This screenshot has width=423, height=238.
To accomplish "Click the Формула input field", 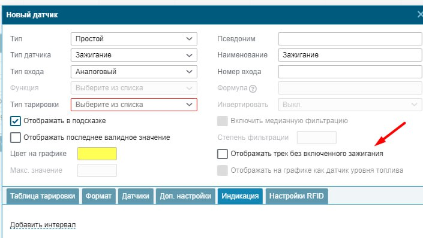I will tap(350, 88).
